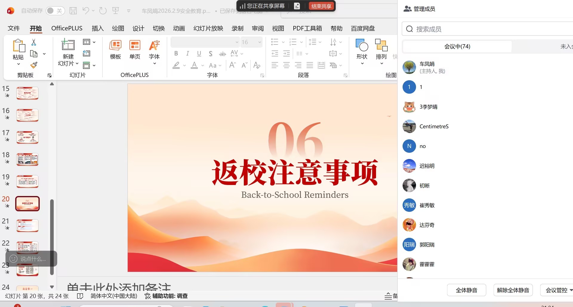This screenshot has width=573, height=307.
Task: Click the Cut scissors icon
Action: tap(34, 42)
